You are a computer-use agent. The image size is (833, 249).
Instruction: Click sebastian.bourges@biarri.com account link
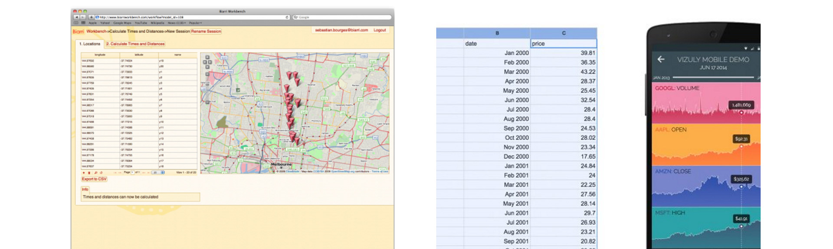coord(341,30)
